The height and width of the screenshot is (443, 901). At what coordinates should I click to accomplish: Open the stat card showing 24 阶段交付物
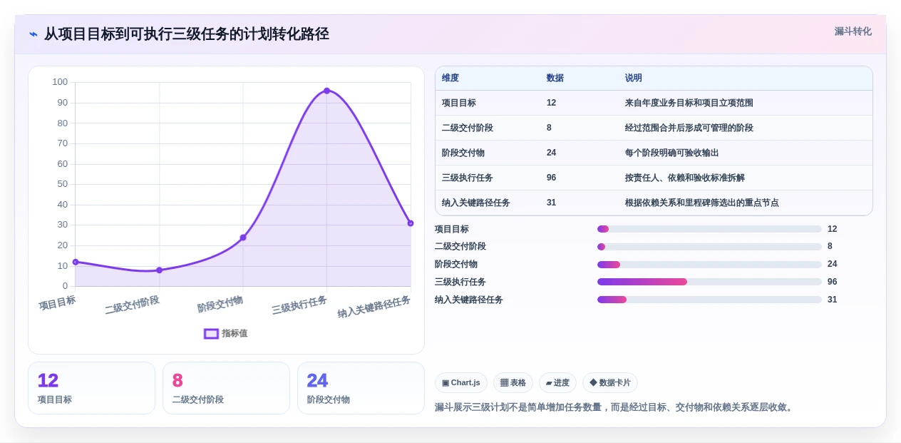click(361, 388)
